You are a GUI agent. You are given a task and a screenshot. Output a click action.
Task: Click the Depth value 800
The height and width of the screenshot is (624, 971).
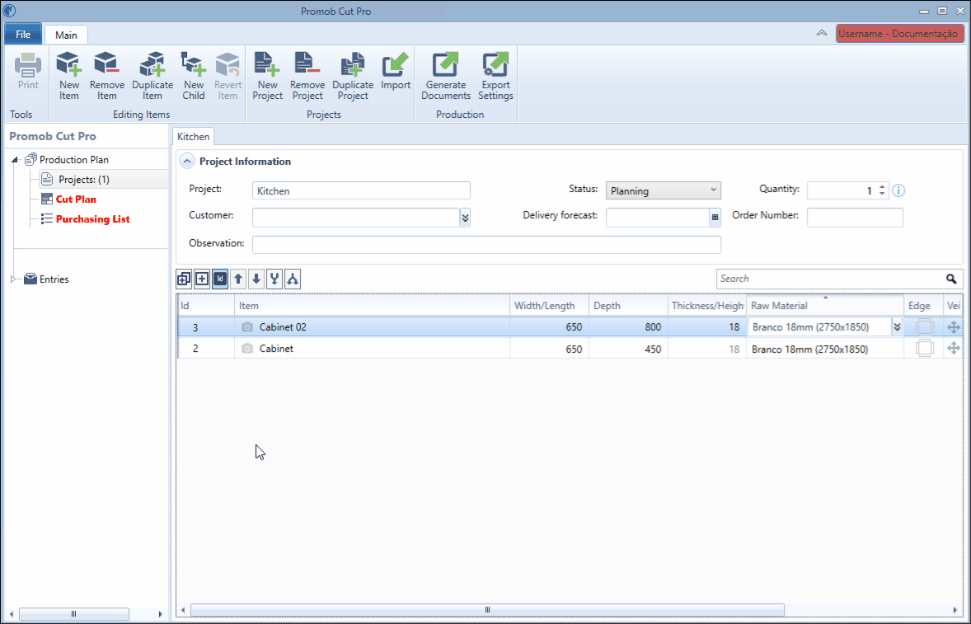(628, 327)
